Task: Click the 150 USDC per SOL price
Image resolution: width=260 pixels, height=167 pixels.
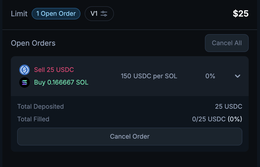Action: [149, 76]
